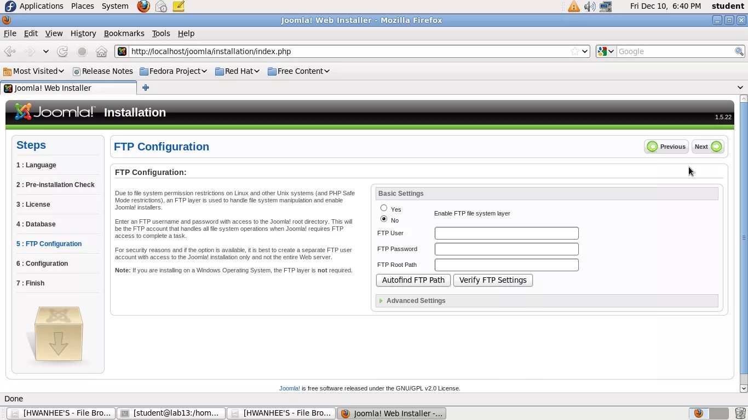Open the URL bar history dropdown
This screenshot has width=748, height=420.
coord(585,51)
